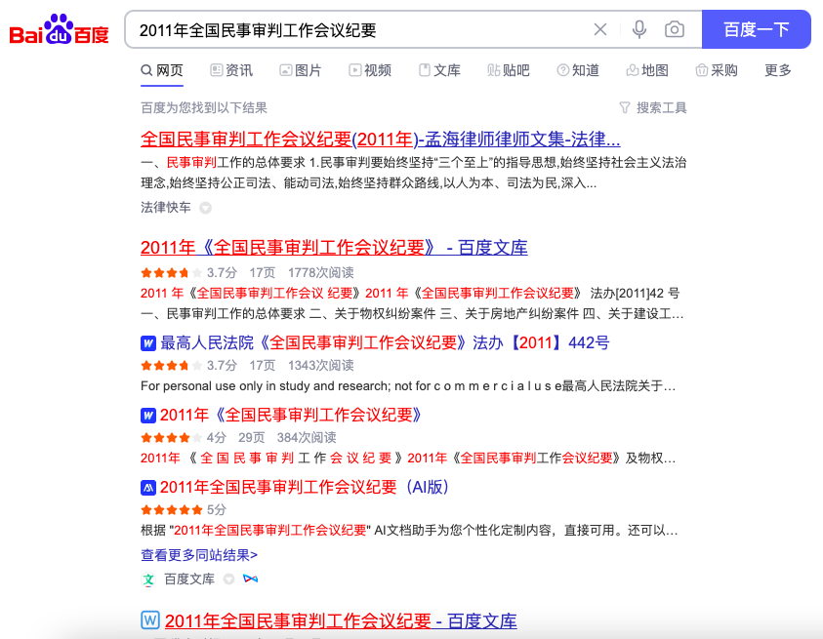Click the 百度一下 search button
This screenshot has width=823, height=639.
click(x=756, y=29)
